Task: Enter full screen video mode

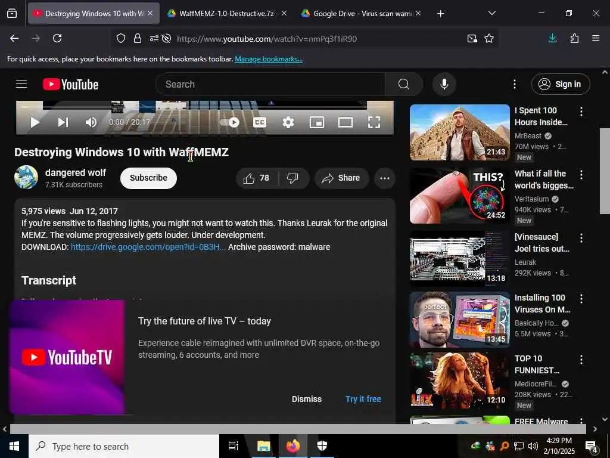Action: 374,122
